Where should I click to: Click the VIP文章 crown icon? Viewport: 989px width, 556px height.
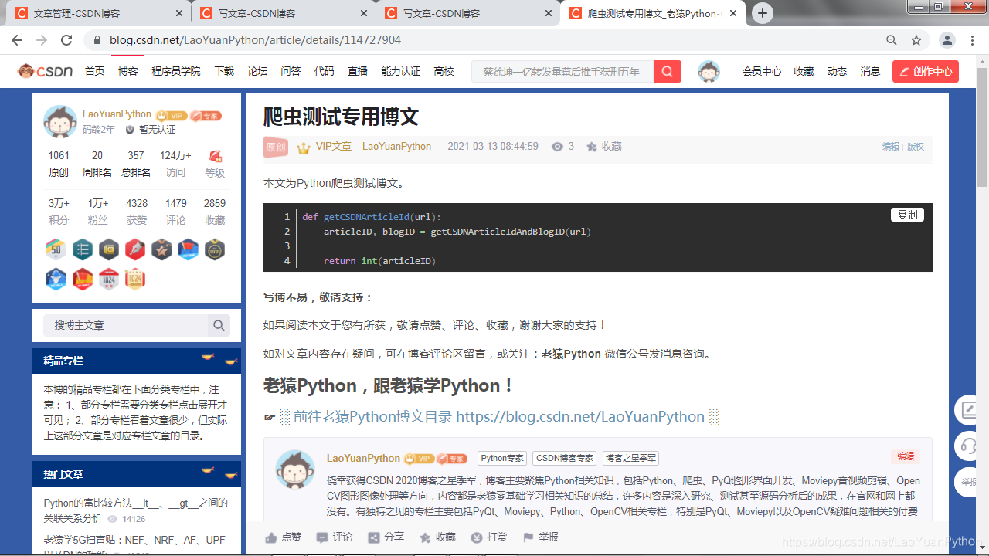(x=304, y=147)
